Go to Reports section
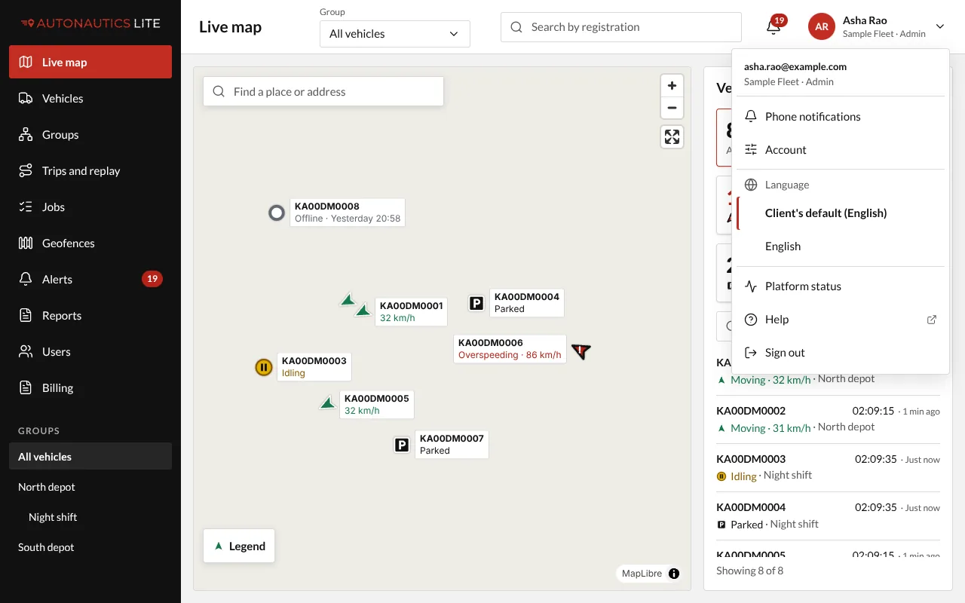965x603 pixels. coord(90,315)
